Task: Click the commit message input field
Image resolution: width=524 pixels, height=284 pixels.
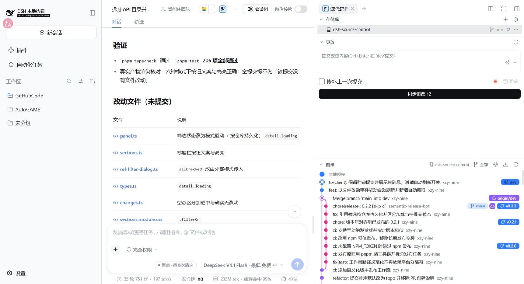Action: 419,62
